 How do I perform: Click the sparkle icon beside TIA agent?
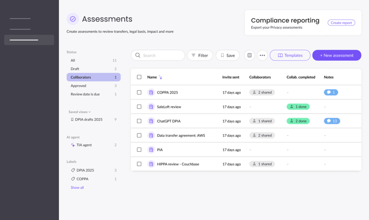coord(73,145)
